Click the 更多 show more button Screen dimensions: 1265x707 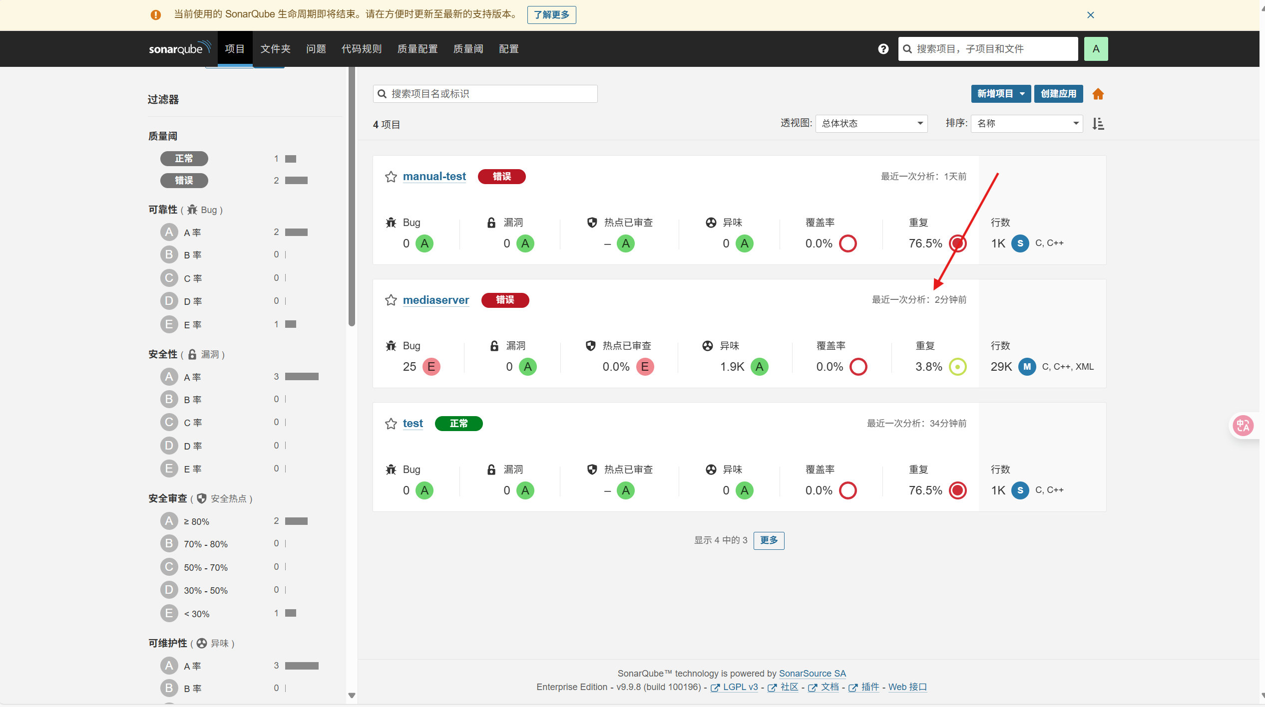coord(769,540)
